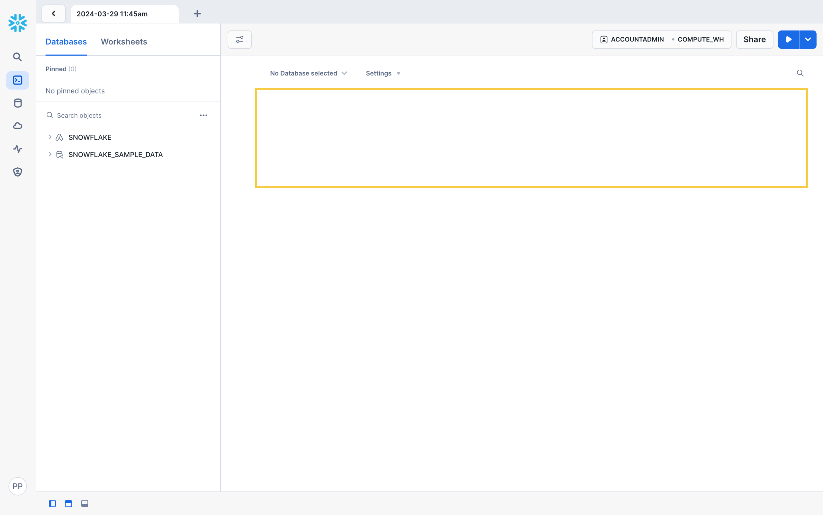
Task: Click the editor search magnifier icon
Action: click(800, 73)
